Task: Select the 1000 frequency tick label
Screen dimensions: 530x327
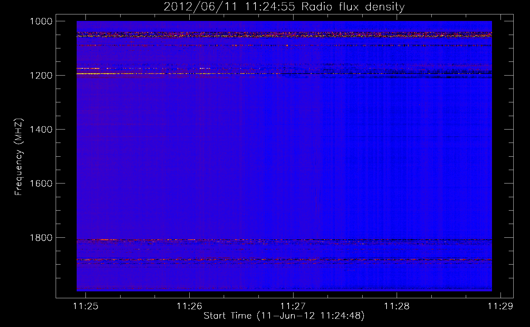Action: (x=41, y=21)
